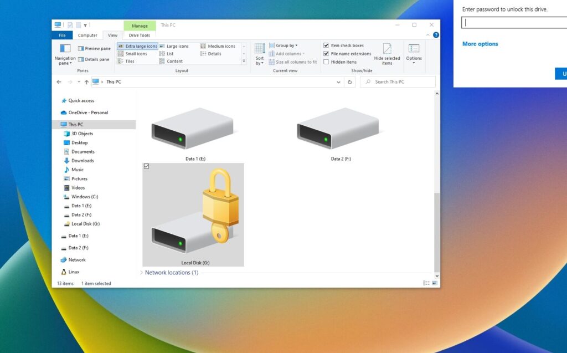Select Local Disk (G:) in sidebar

coord(85,224)
